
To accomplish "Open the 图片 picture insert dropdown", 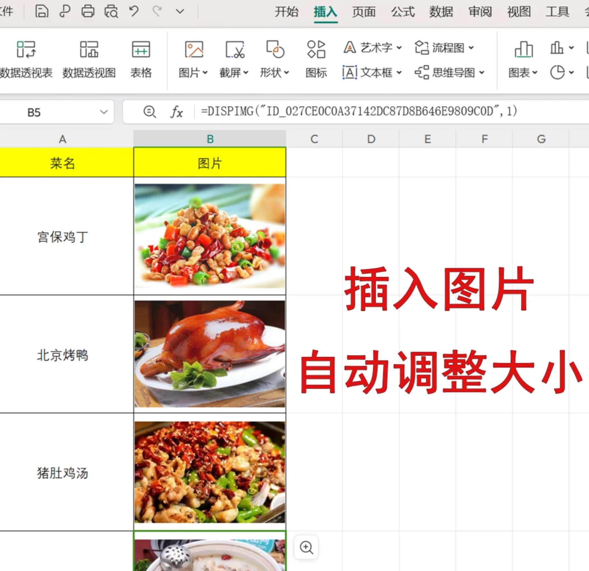I will (x=193, y=72).
